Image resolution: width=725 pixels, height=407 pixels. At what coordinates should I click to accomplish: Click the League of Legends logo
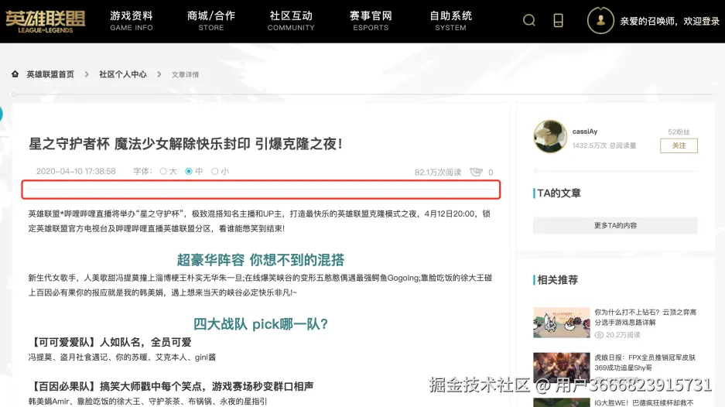pos(46,22)
